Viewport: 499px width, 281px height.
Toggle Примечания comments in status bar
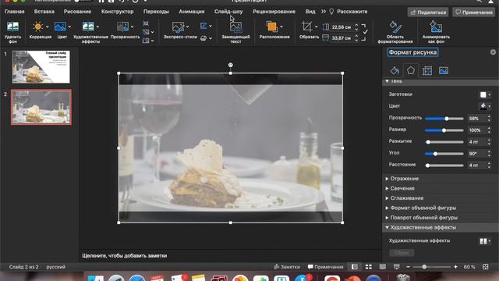pos(326,267)
